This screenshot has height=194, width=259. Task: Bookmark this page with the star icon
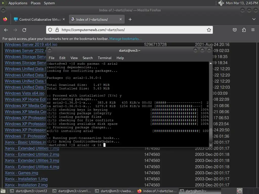(x=209, y=30)
